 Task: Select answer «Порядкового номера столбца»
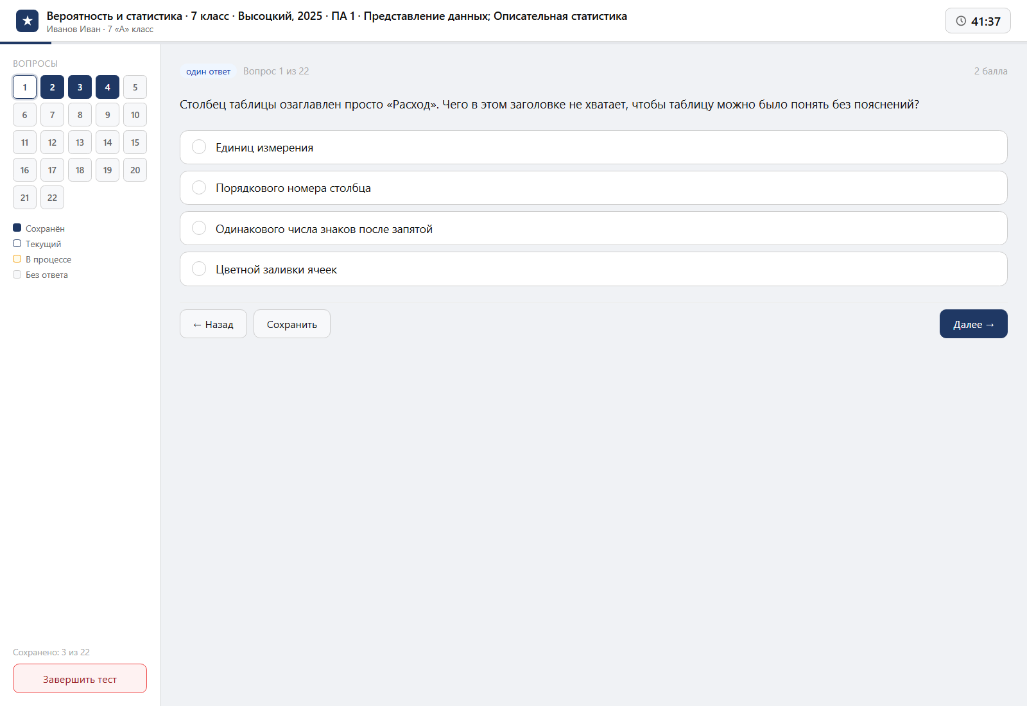point(593,187)
